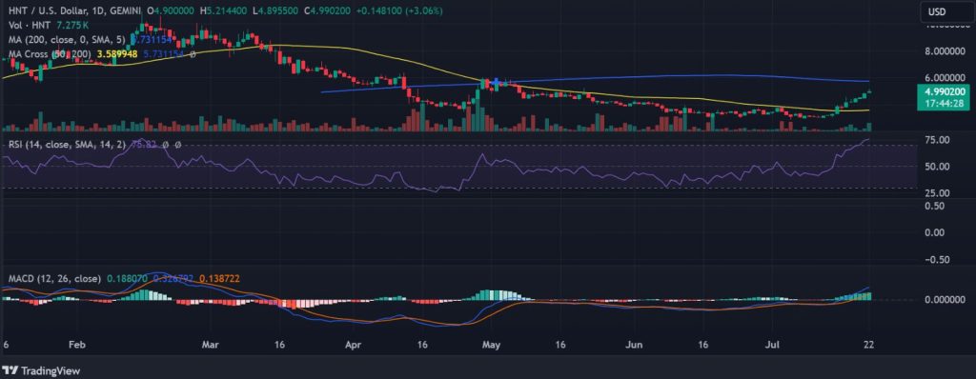976x379 pixels.
Task: Click the RSI axis label 50.00
Action: coord(938,167)
